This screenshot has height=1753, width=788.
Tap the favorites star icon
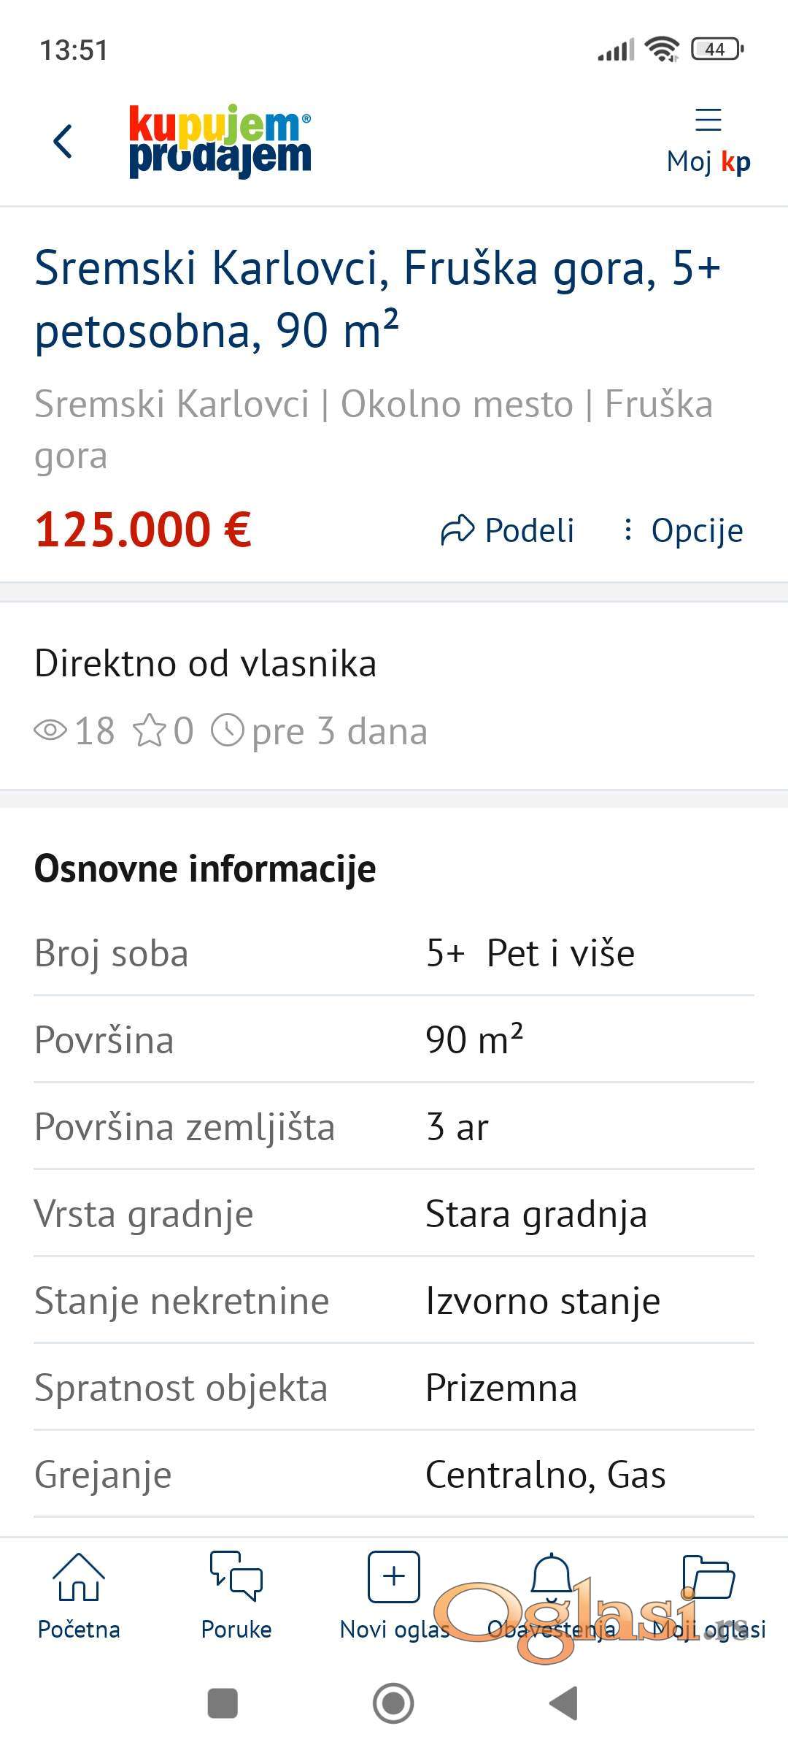click(150, 730)
